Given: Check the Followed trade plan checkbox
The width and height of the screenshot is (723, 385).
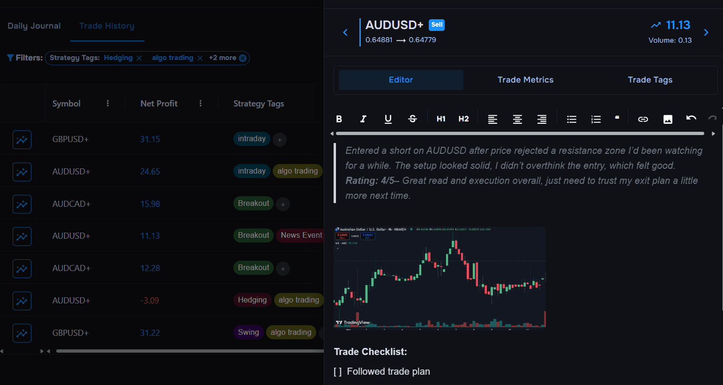Looking at the screenshot, I should coord(336,371).
